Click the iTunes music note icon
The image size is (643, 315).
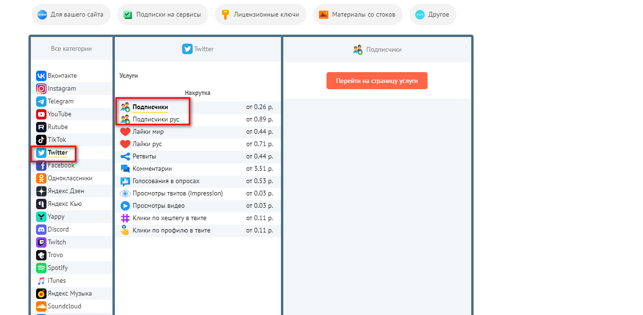[41, 281]
